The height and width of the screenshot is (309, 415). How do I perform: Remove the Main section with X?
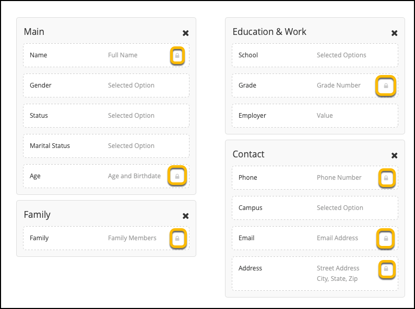coord(186,33)
